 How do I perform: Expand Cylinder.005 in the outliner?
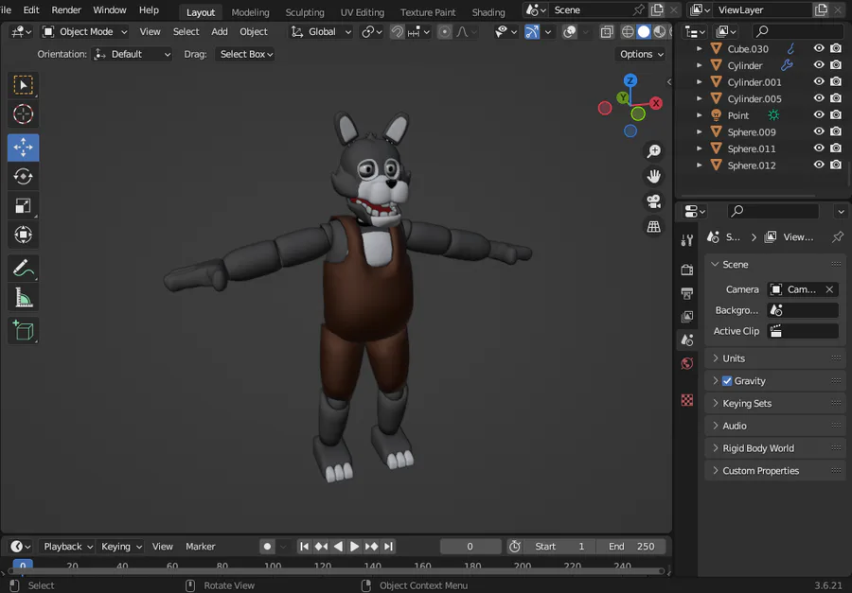click(700, 98)
